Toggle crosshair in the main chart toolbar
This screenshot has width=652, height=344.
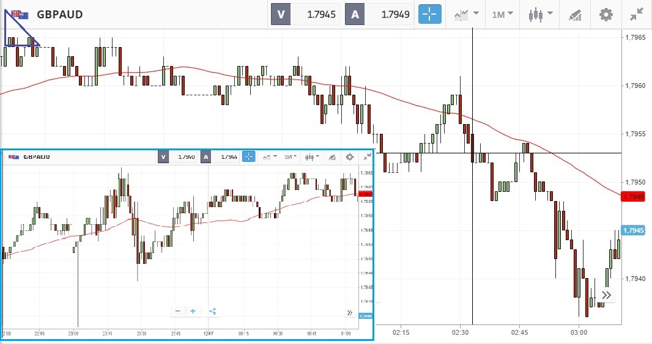(430, 14)
